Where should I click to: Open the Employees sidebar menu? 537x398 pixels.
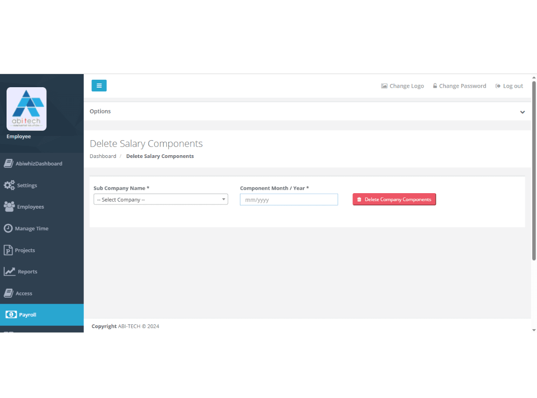coord(30,207)
